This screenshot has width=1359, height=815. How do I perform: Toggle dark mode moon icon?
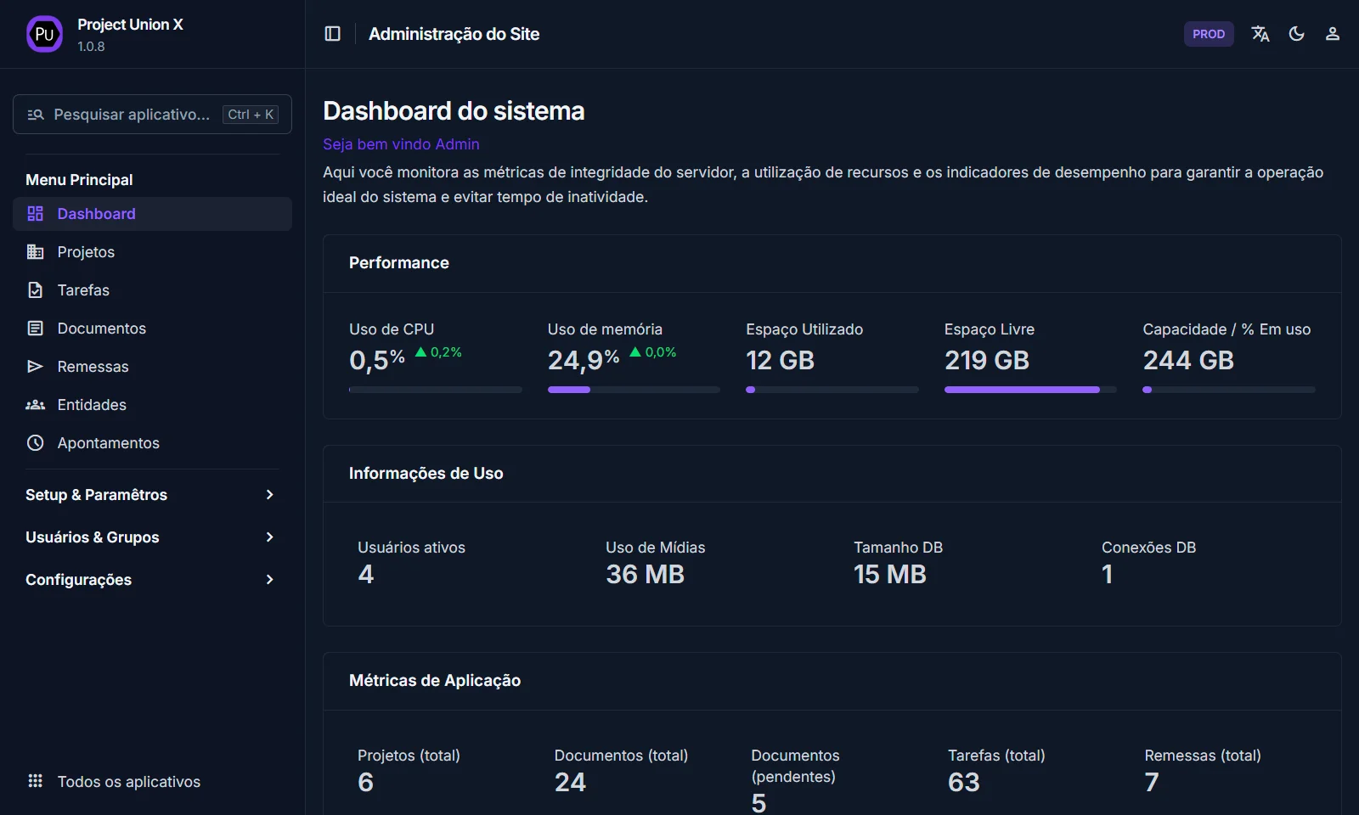click(x=1296, y=34)
